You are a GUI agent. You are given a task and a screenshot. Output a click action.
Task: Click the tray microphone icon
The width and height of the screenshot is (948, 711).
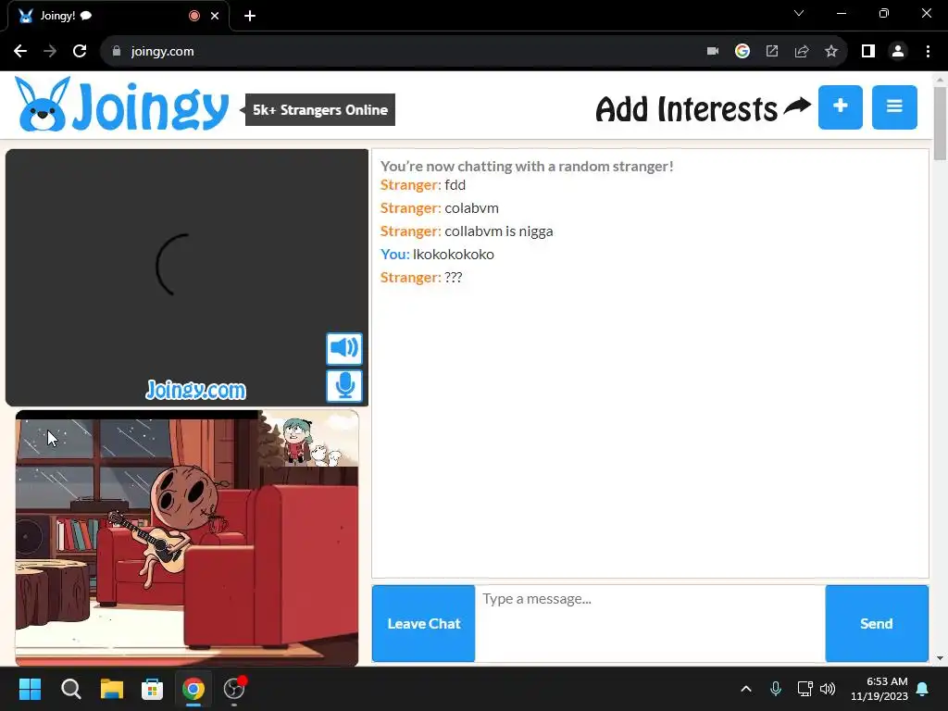point(776,689)
